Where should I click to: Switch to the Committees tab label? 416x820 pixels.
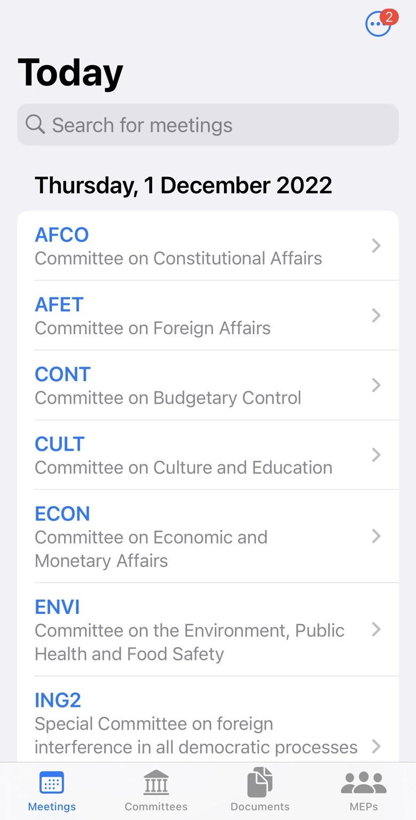click(156, 806)
